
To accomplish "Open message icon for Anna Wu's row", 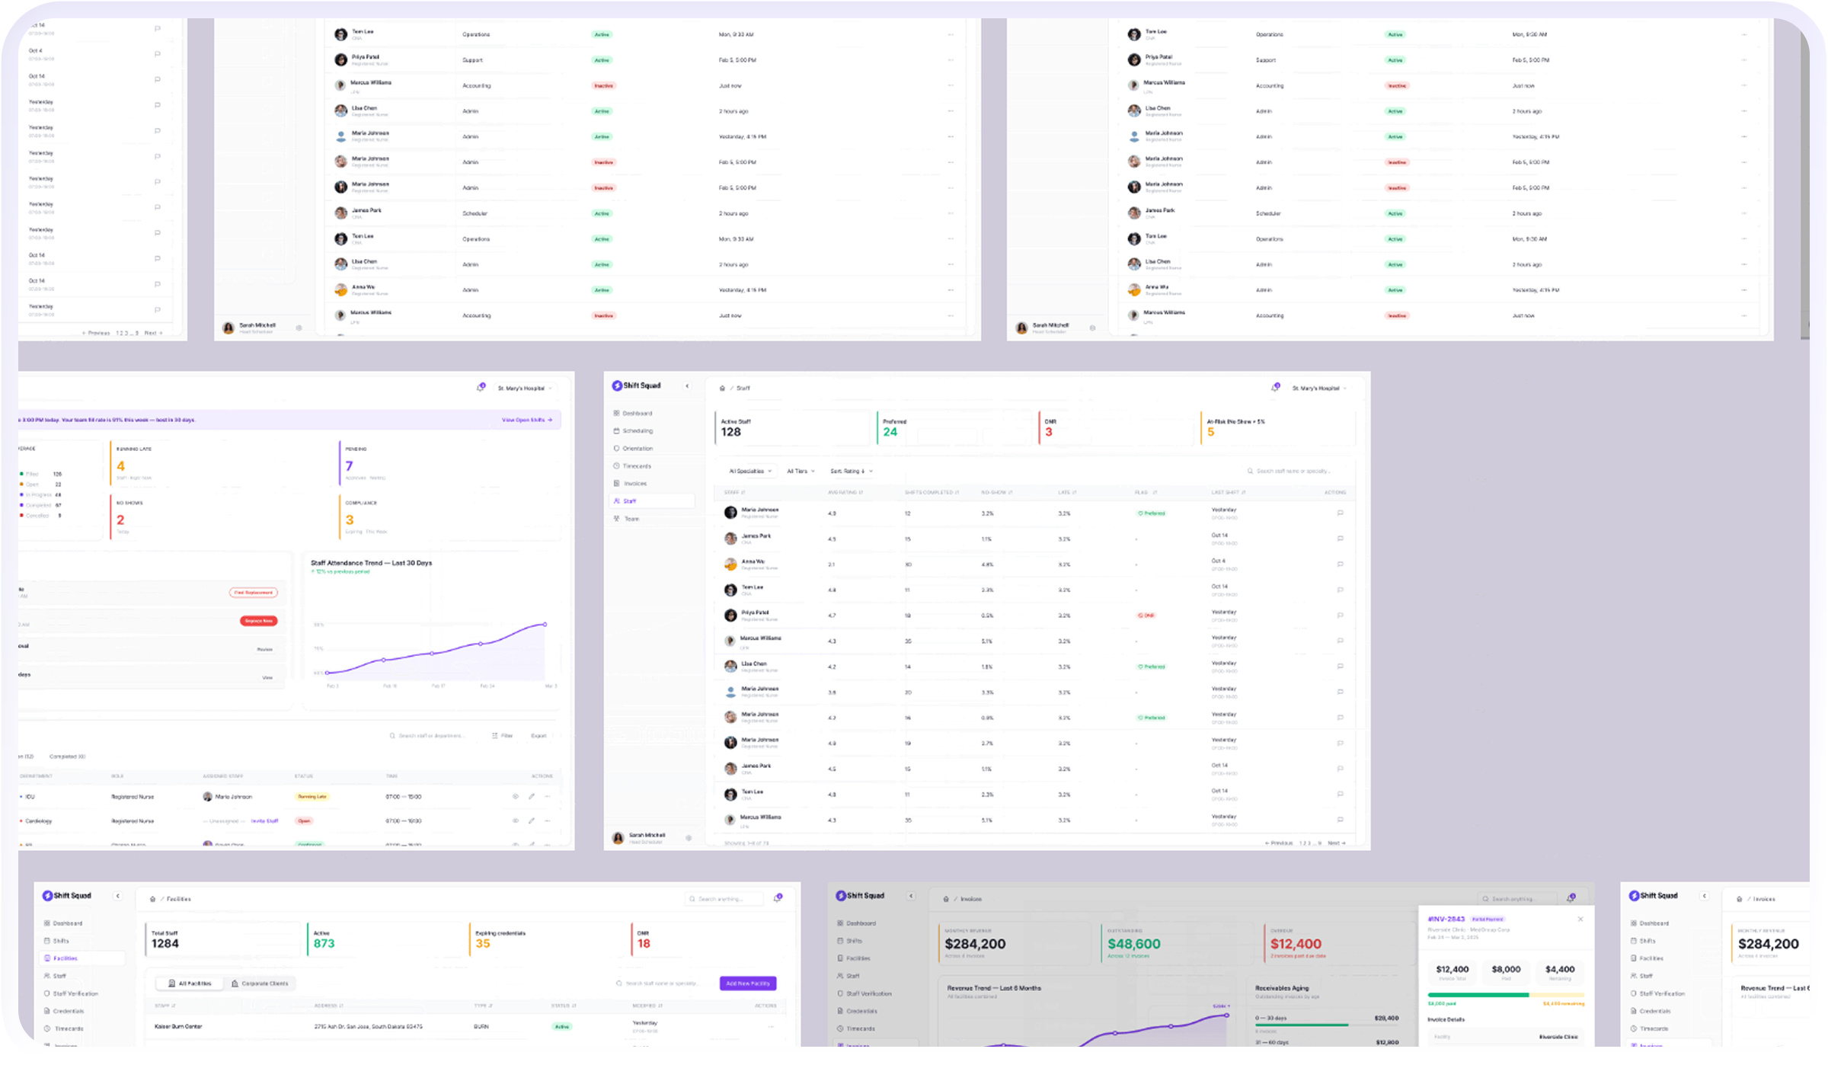I will (x=1340, y=564).
